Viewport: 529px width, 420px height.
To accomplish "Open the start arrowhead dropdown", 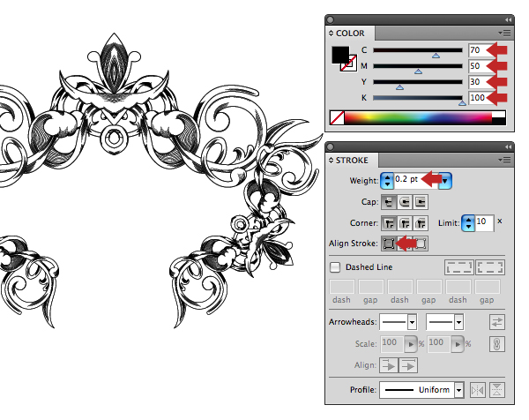I will point(412,322).
